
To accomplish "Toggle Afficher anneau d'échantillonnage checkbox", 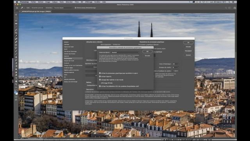I will pos(75,8).
